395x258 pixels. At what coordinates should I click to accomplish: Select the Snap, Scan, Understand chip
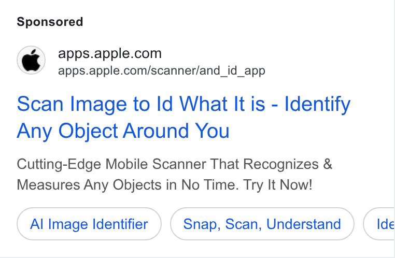pyautogui.click(x=262, y=224)
